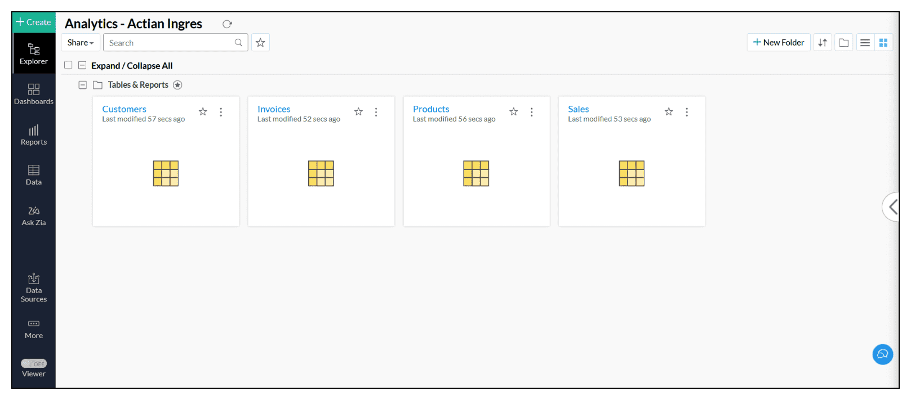
Task: Mark Products as favorite
Action: [x=514, y=112]
